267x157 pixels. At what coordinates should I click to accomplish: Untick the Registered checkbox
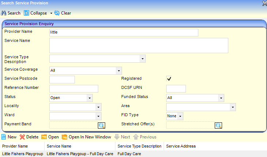169,79
